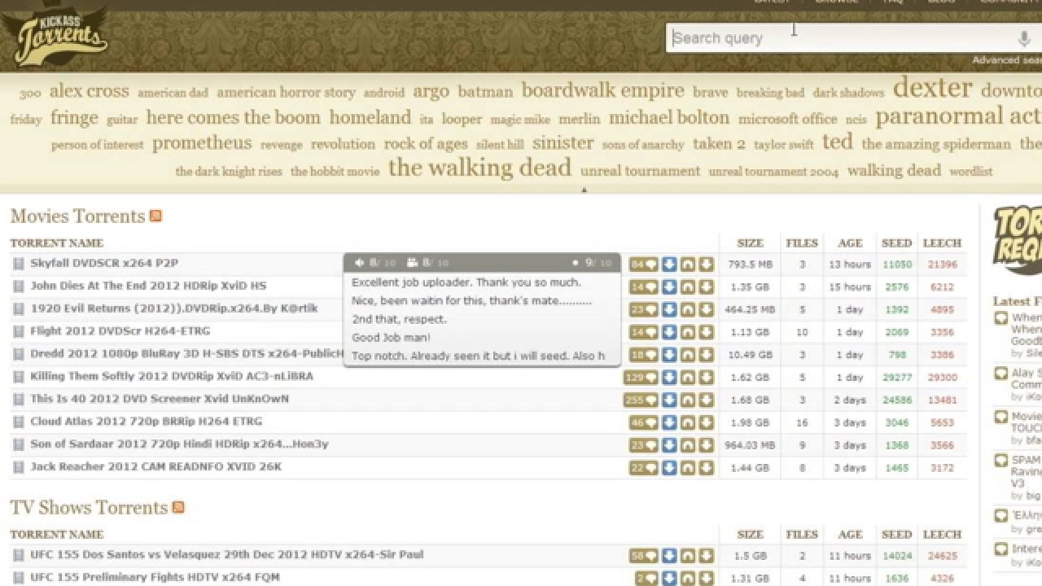This screenshot has width=1042, height=586.
Task: Select the 'michael bolton' tag
Action: point(669,117)
